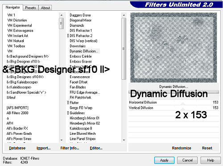Select &<Bkg Designers sf10 IV> category
223x166 pixels.
point(25,77)
